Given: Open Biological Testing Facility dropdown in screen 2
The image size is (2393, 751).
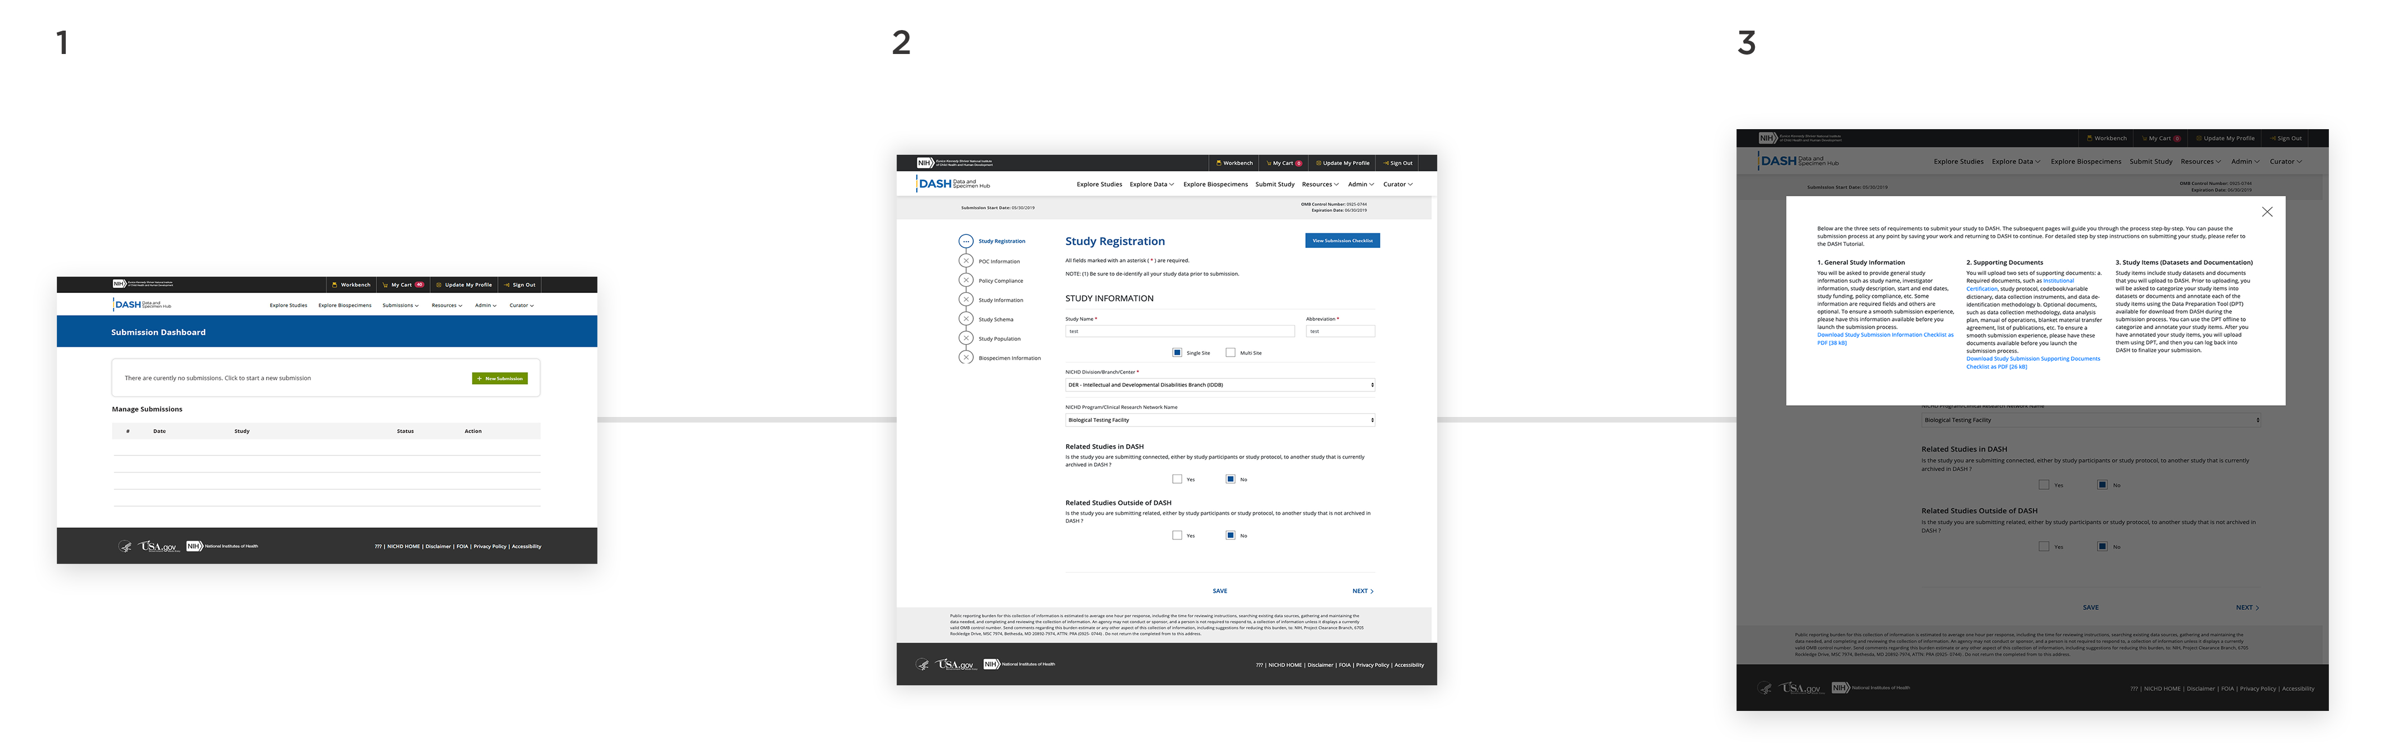Looking at the screenshot, I should point(1220,420).
